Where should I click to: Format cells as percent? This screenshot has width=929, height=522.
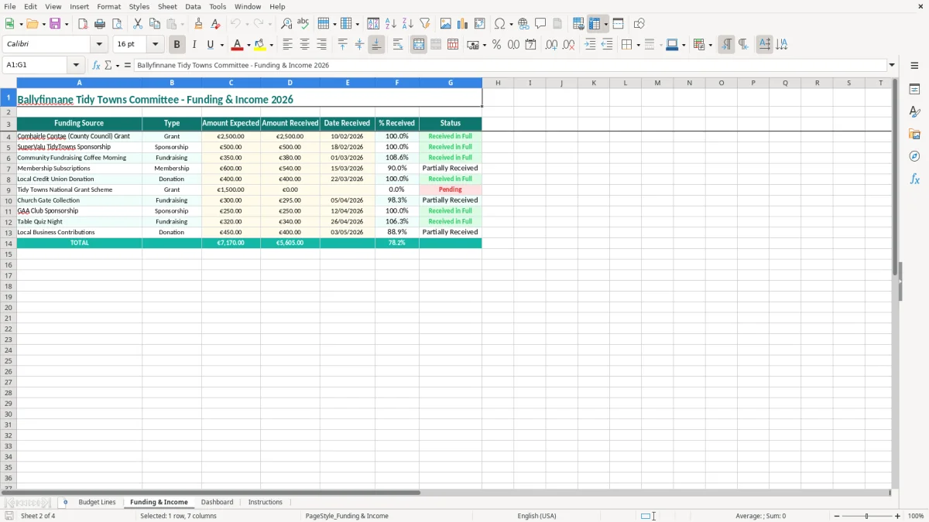point(496,45)
